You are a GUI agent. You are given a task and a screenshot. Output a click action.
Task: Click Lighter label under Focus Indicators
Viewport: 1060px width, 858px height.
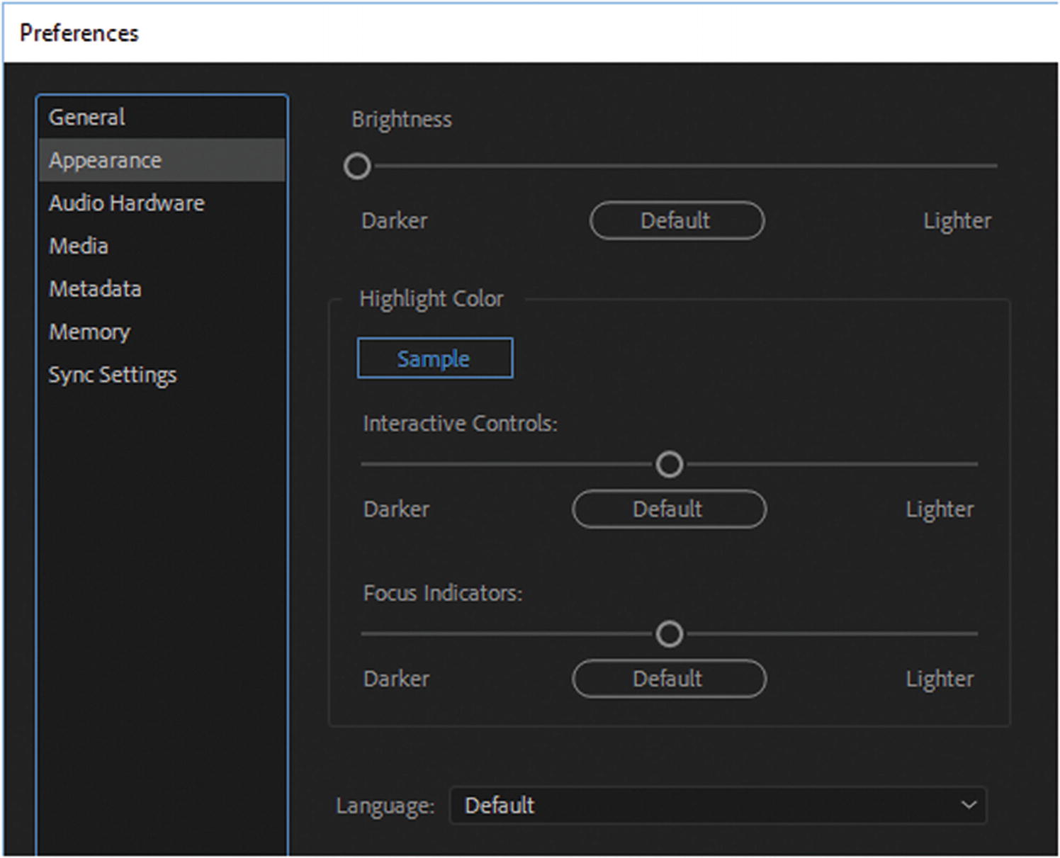tap(939, 679)
